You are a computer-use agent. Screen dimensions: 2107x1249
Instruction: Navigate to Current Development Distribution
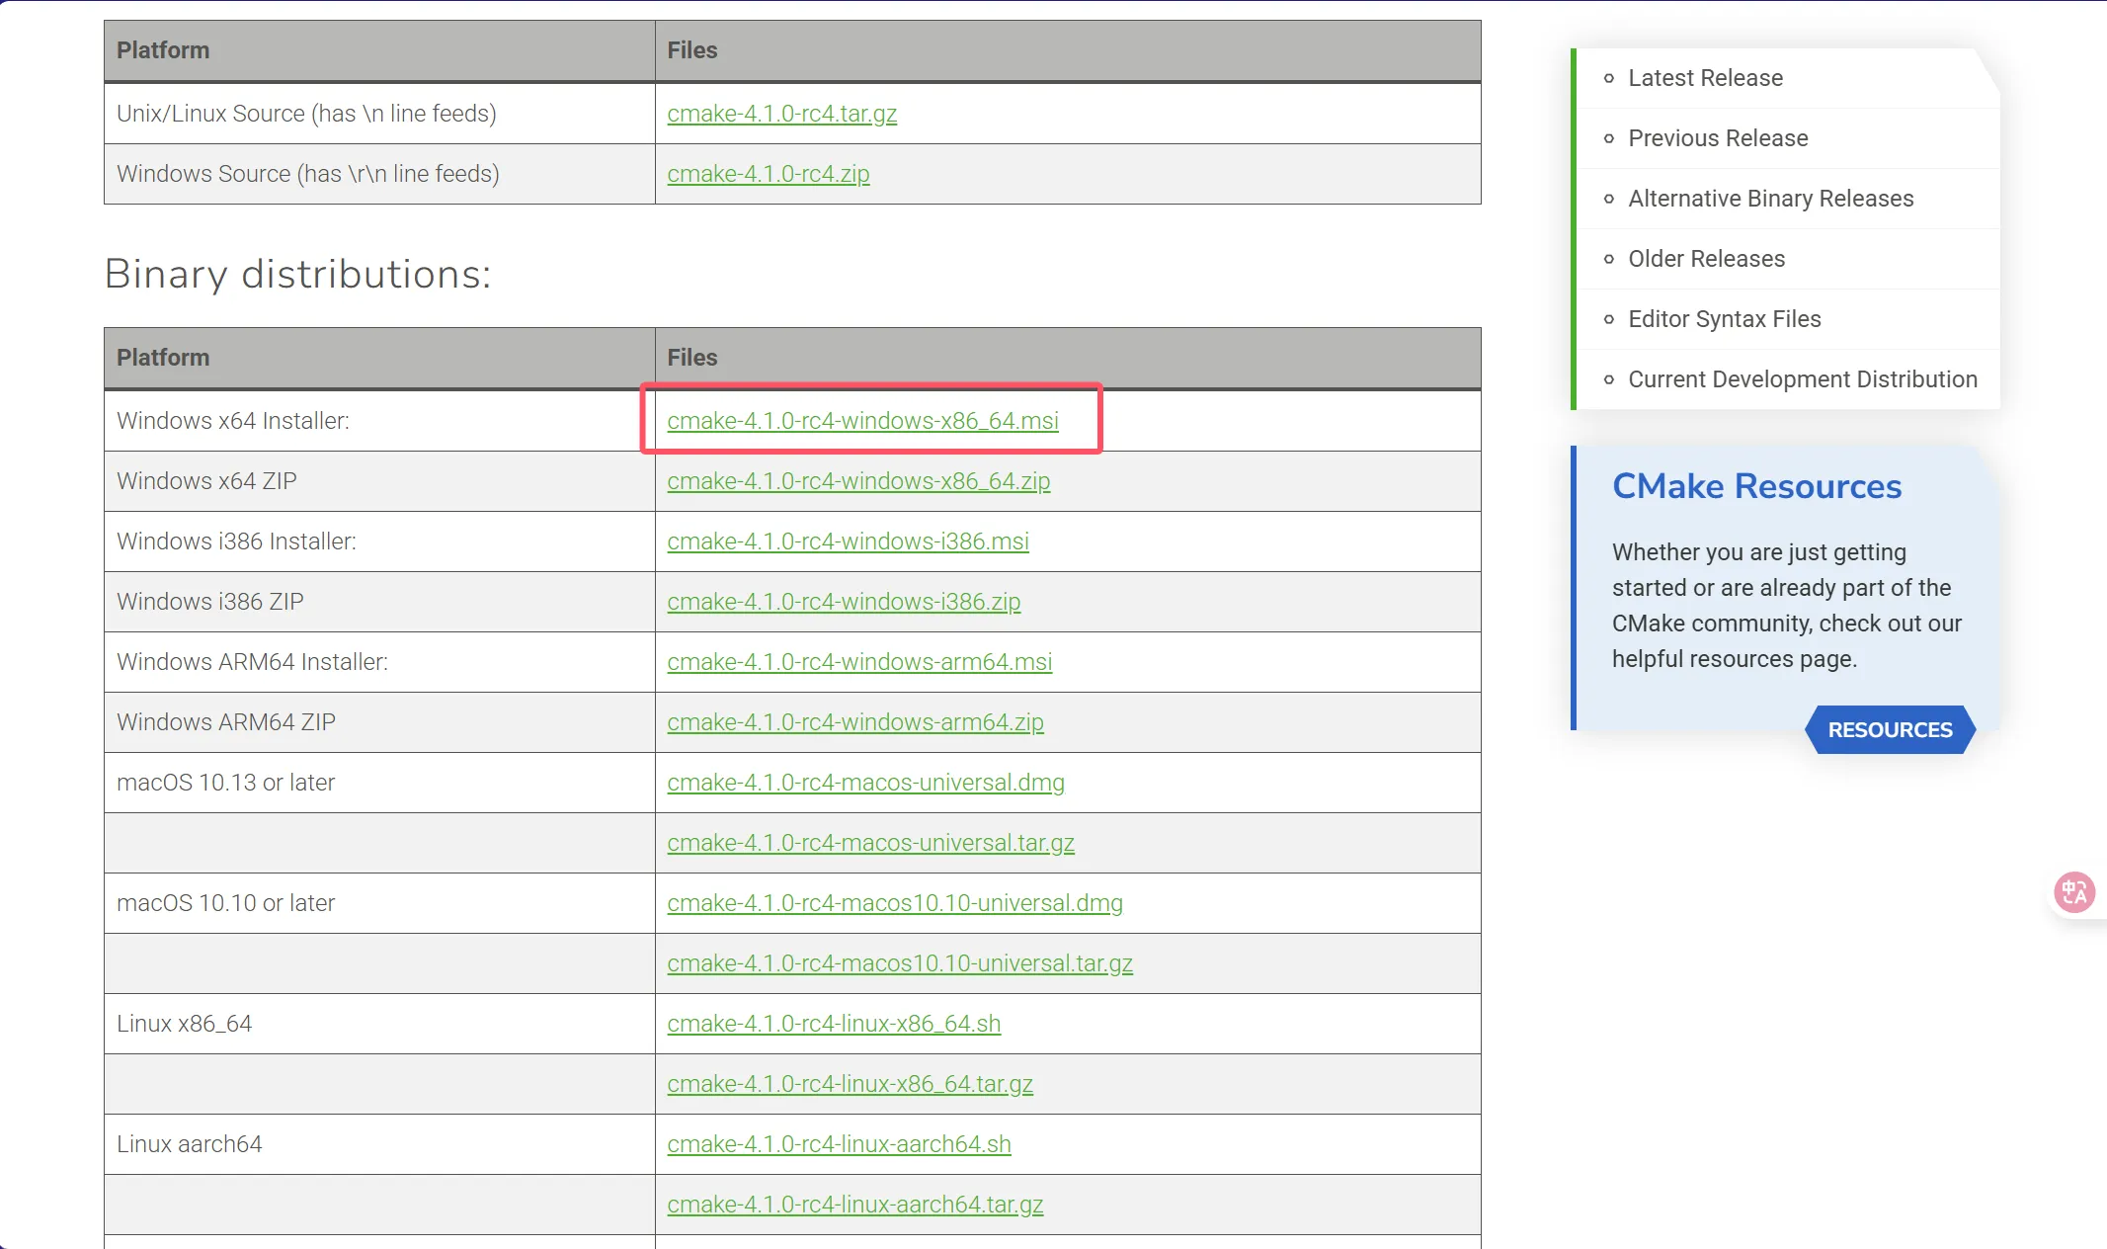[1802, 379]
